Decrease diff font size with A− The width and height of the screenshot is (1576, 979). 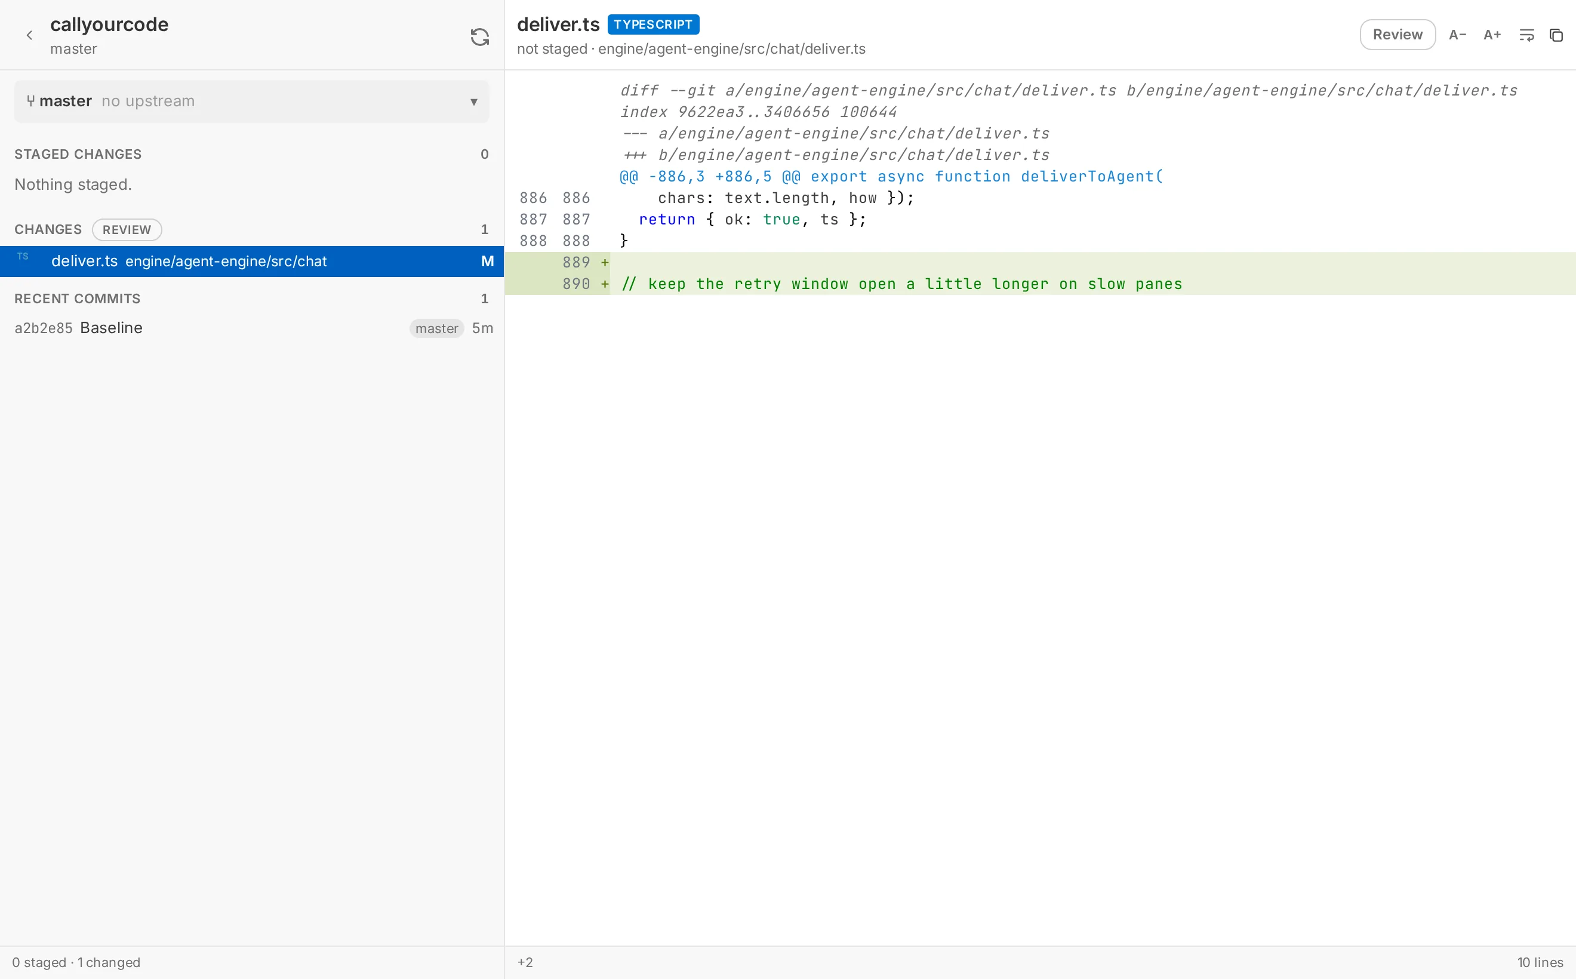[1458, 35]
